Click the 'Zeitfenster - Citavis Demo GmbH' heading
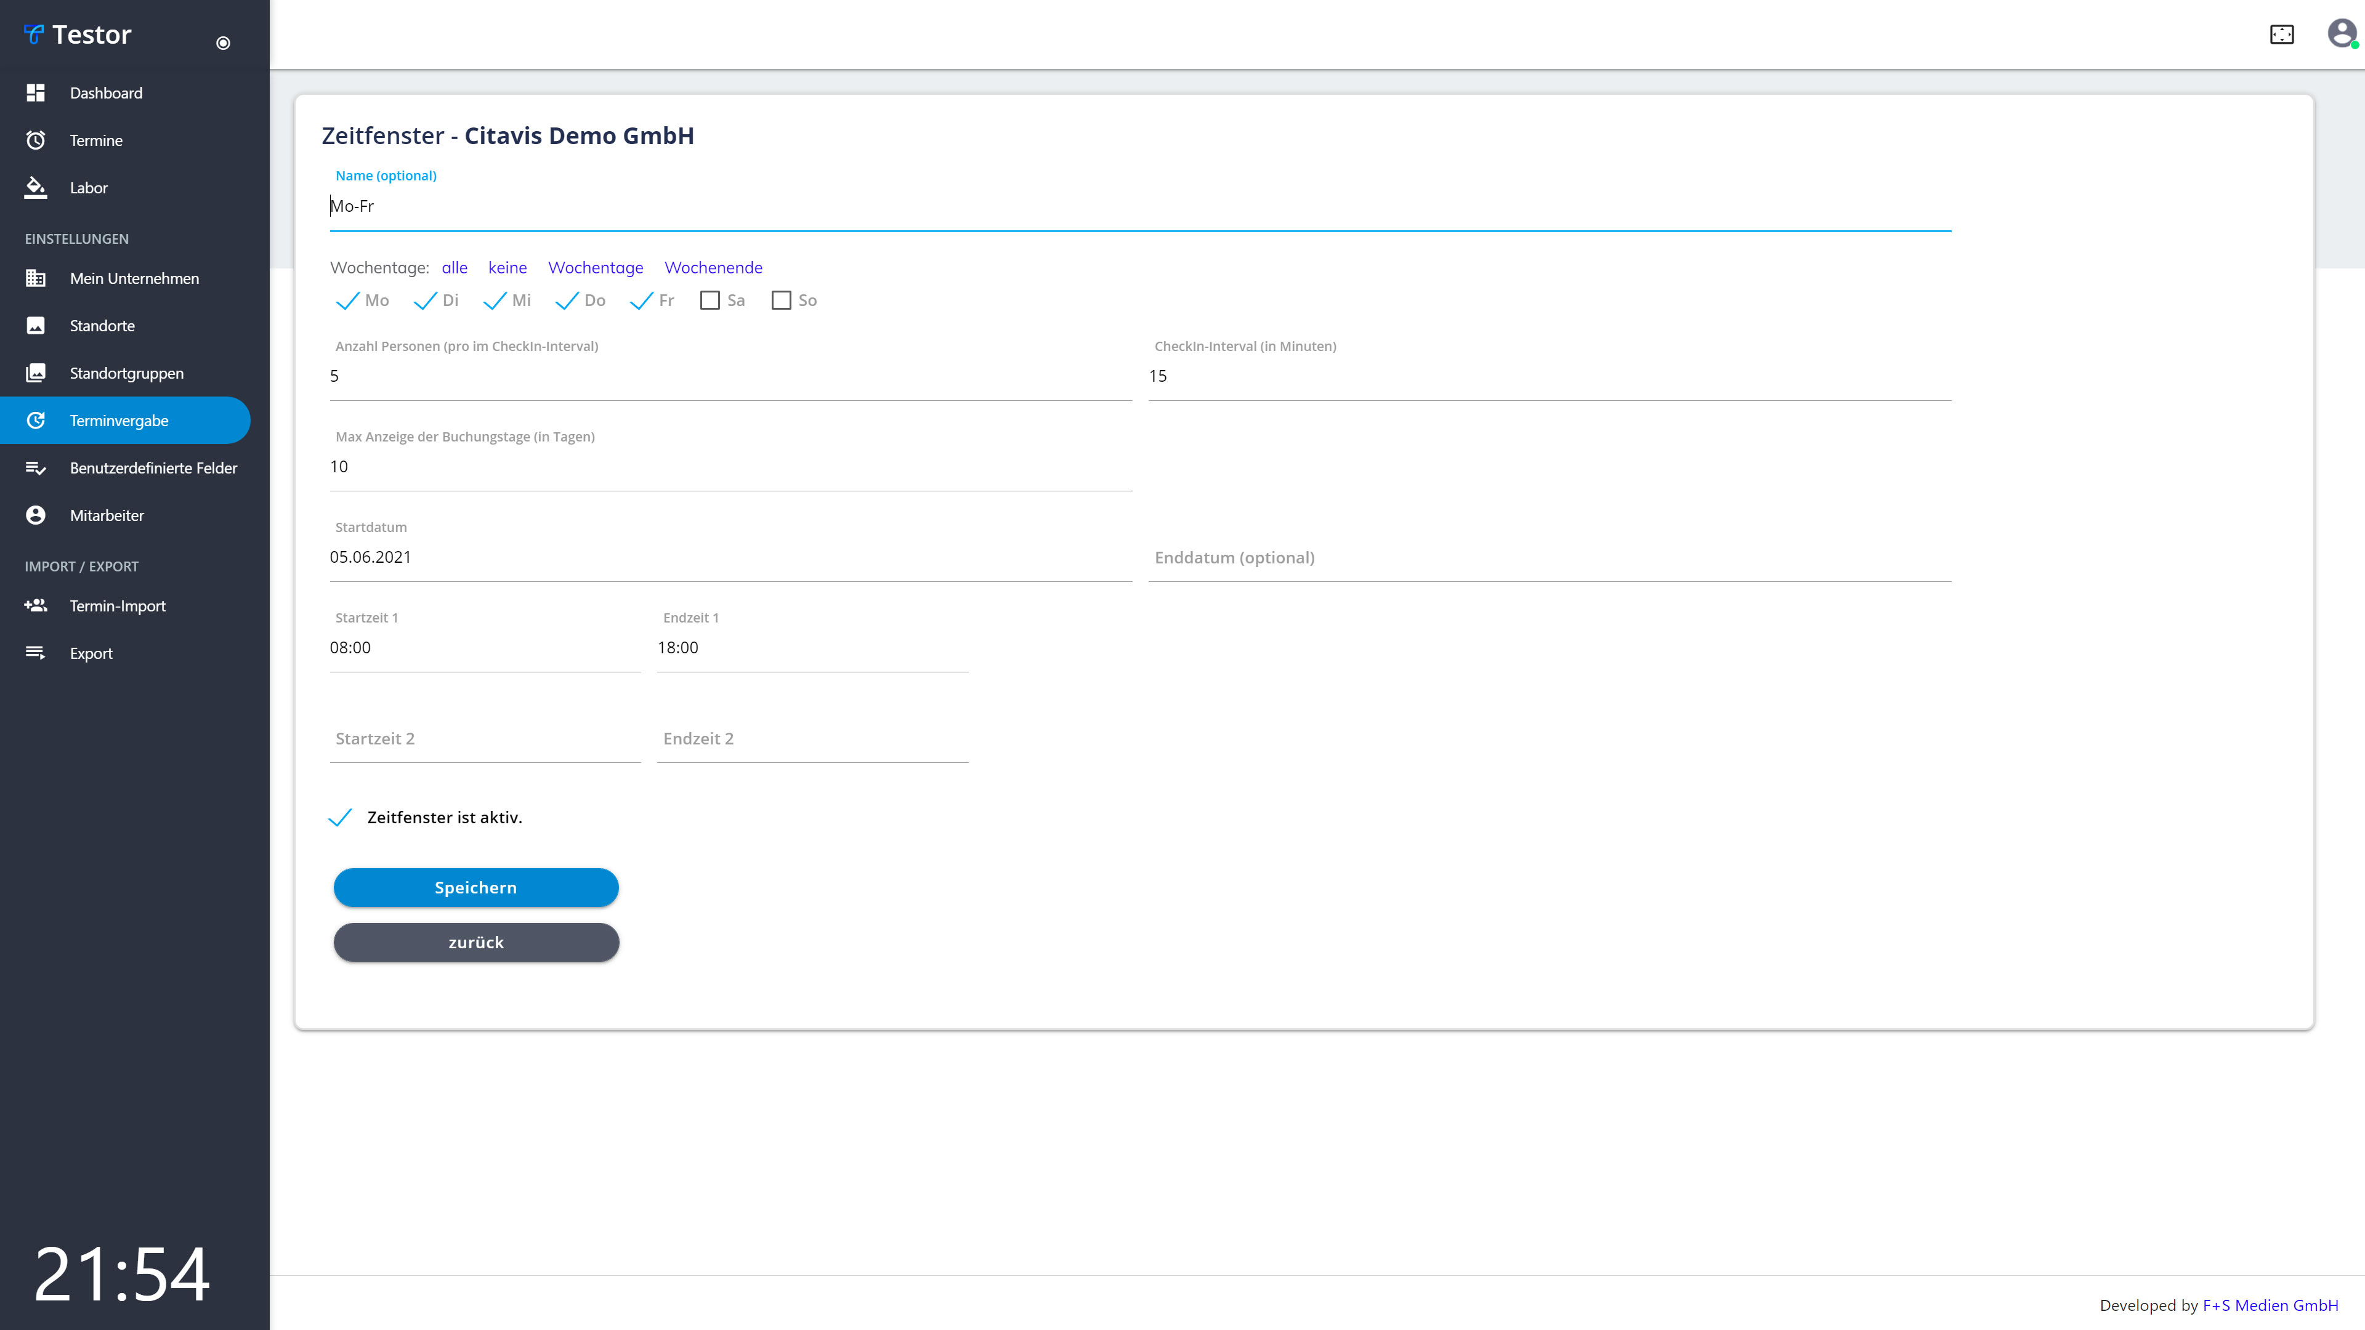 507,136
